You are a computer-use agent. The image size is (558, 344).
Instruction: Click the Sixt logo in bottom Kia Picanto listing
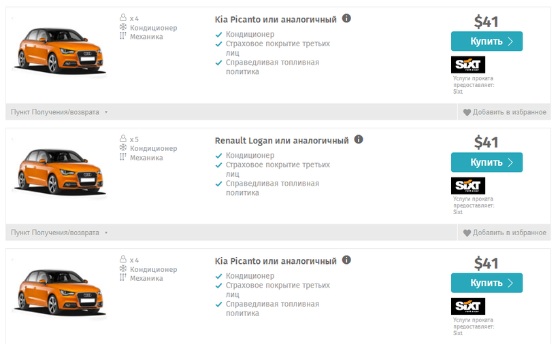click(468, 307)
